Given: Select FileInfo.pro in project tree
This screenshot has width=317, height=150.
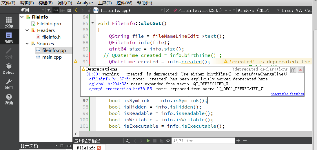Looking at the screenshot, I should tap(49, 24).
